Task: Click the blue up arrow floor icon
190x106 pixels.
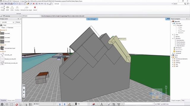Action: (60, 104)
